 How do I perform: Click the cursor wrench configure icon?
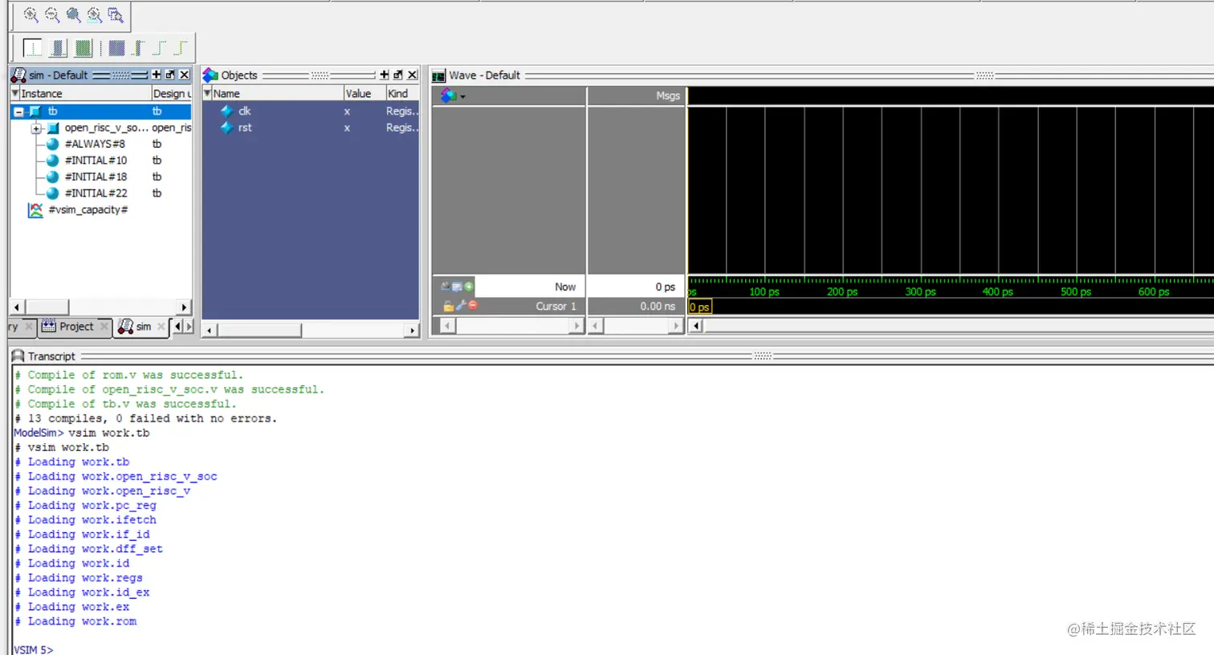point(461,305)
